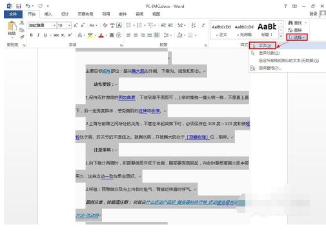Click the Cut scissors icon
Screen dimensions: 326x240
coord(22,23)
